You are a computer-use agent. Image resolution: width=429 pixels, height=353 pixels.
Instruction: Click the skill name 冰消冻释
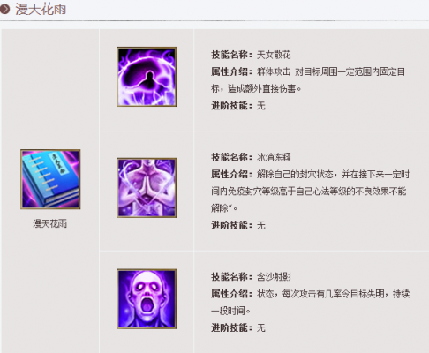(x=274, y=157)
